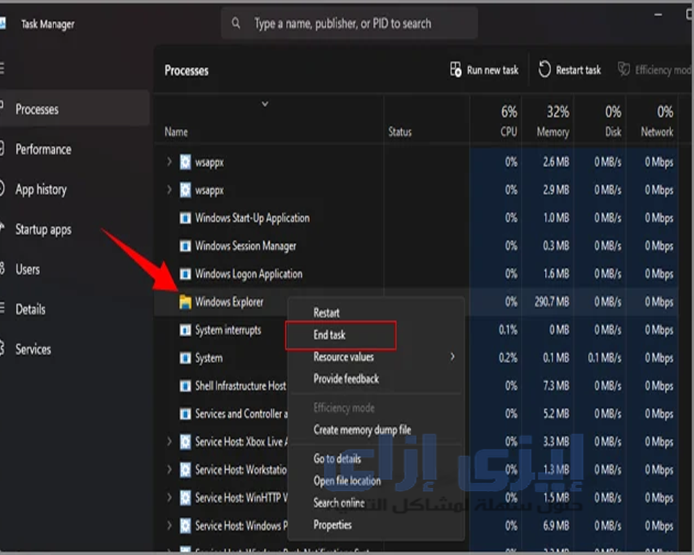
Task: Expand Service Host: WinHTTP group
Action: click(x=169, y=498)
